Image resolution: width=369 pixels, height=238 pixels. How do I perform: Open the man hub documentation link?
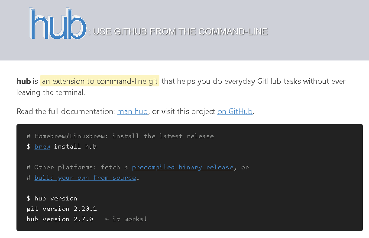[x=133, y=111]
